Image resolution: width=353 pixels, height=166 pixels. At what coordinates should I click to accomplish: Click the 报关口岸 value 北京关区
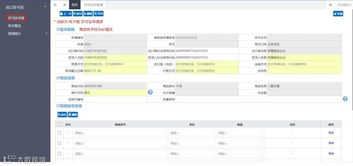274,44
